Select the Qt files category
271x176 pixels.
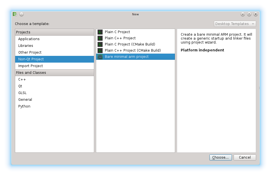pyautogui.click(x=55, y=86)
